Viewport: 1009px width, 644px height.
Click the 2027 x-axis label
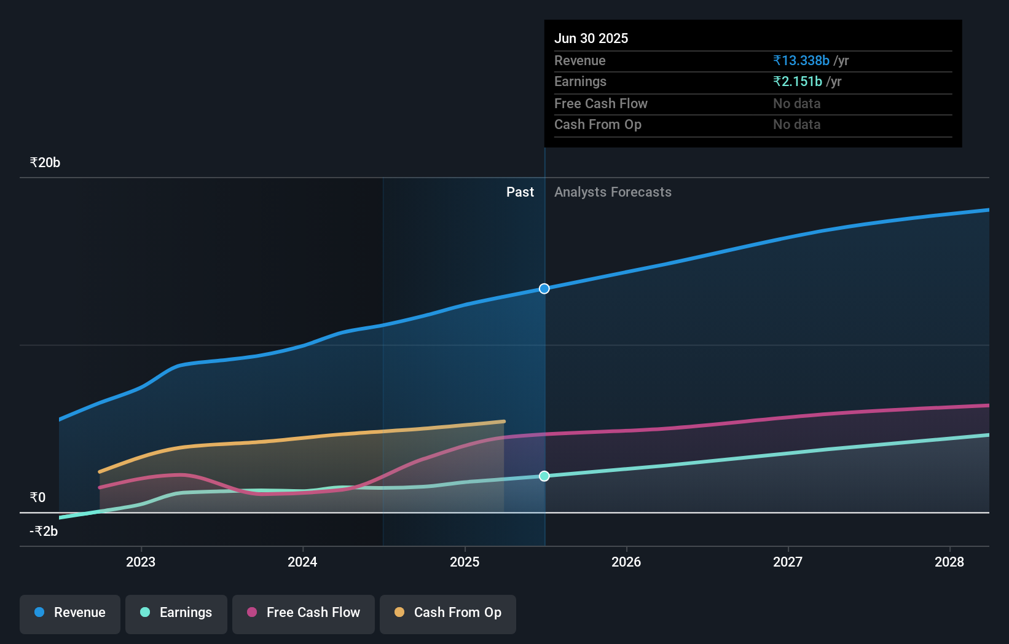click(788, 562)
